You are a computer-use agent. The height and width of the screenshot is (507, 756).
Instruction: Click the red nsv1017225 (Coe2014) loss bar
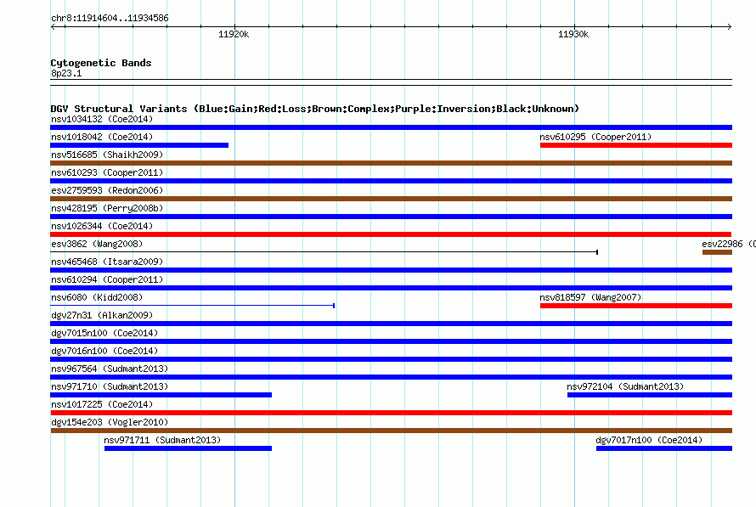coord(391,413)
